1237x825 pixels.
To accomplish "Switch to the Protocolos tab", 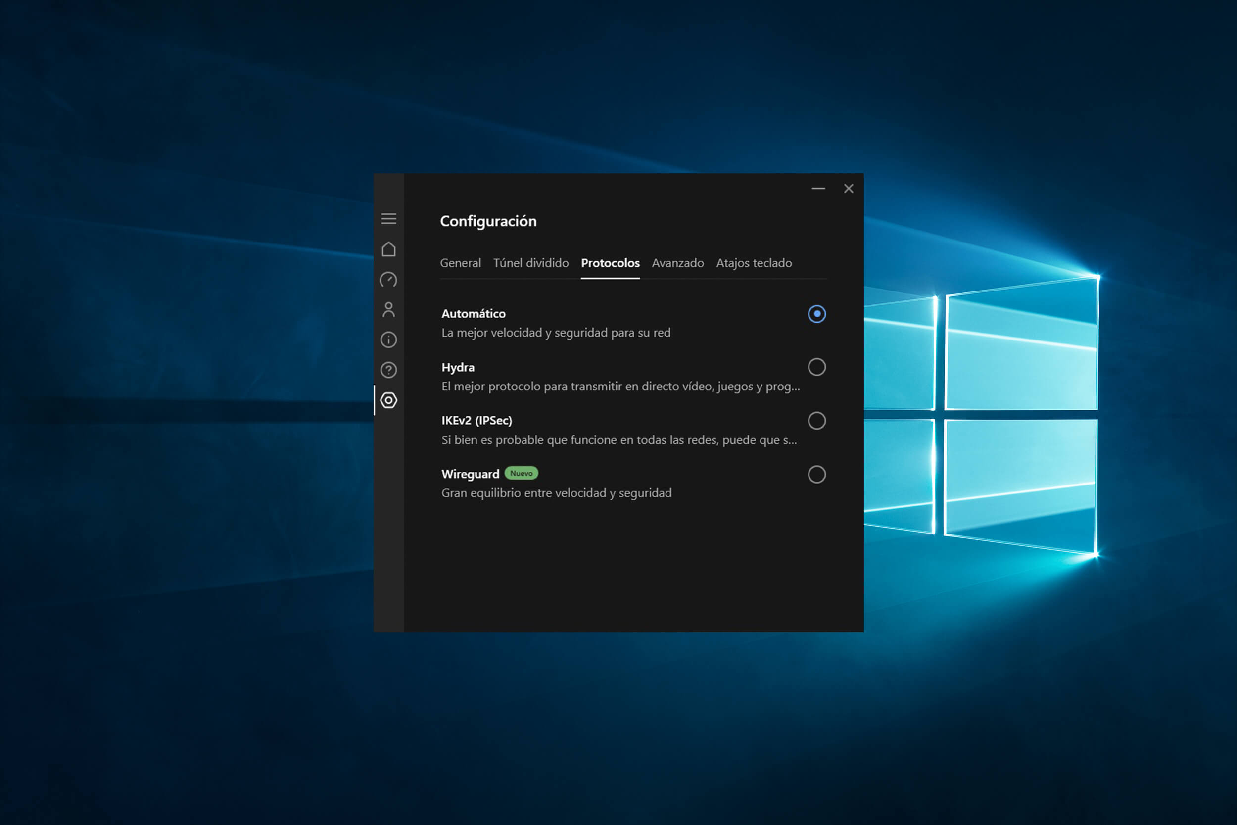I will (x=610, y=263).
